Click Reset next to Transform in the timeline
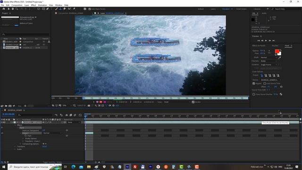Viewport: 302px width, 170px height. (44, 146)
